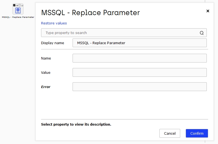218x144 pixels.
Task: Check the D checkbox on the node
Action: click(20, 5)
